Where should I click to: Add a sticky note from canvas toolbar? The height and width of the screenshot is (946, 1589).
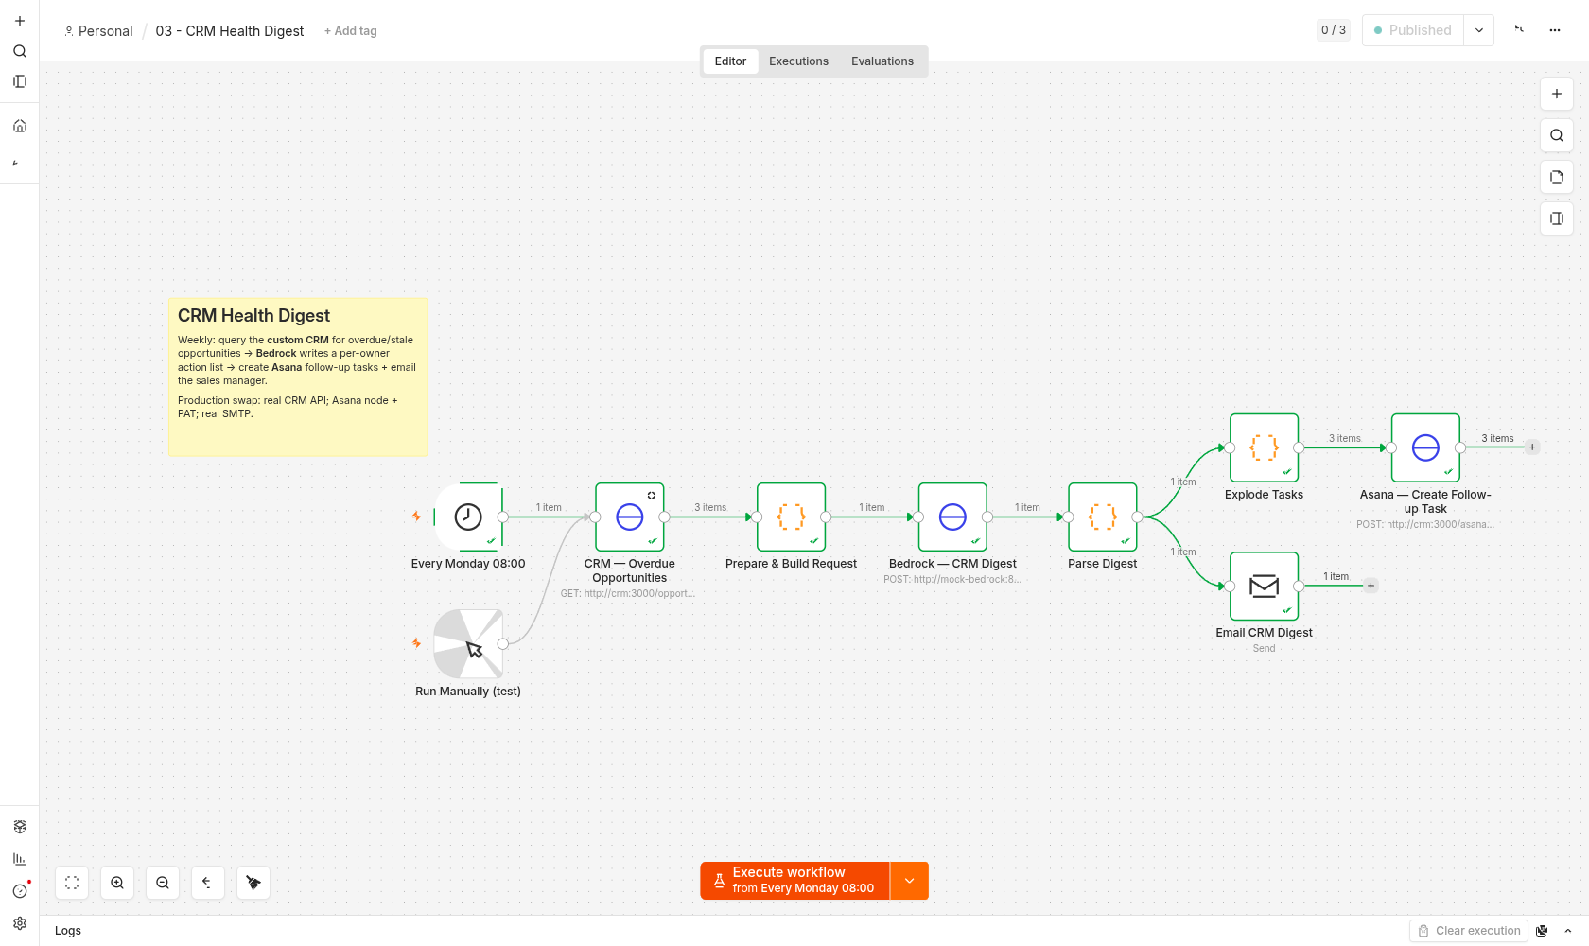point(1557,177)
